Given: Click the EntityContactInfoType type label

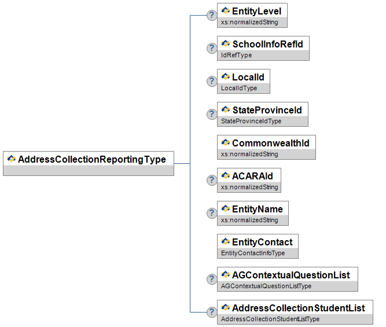Looking at the screenshot, I should click(252, 253).
